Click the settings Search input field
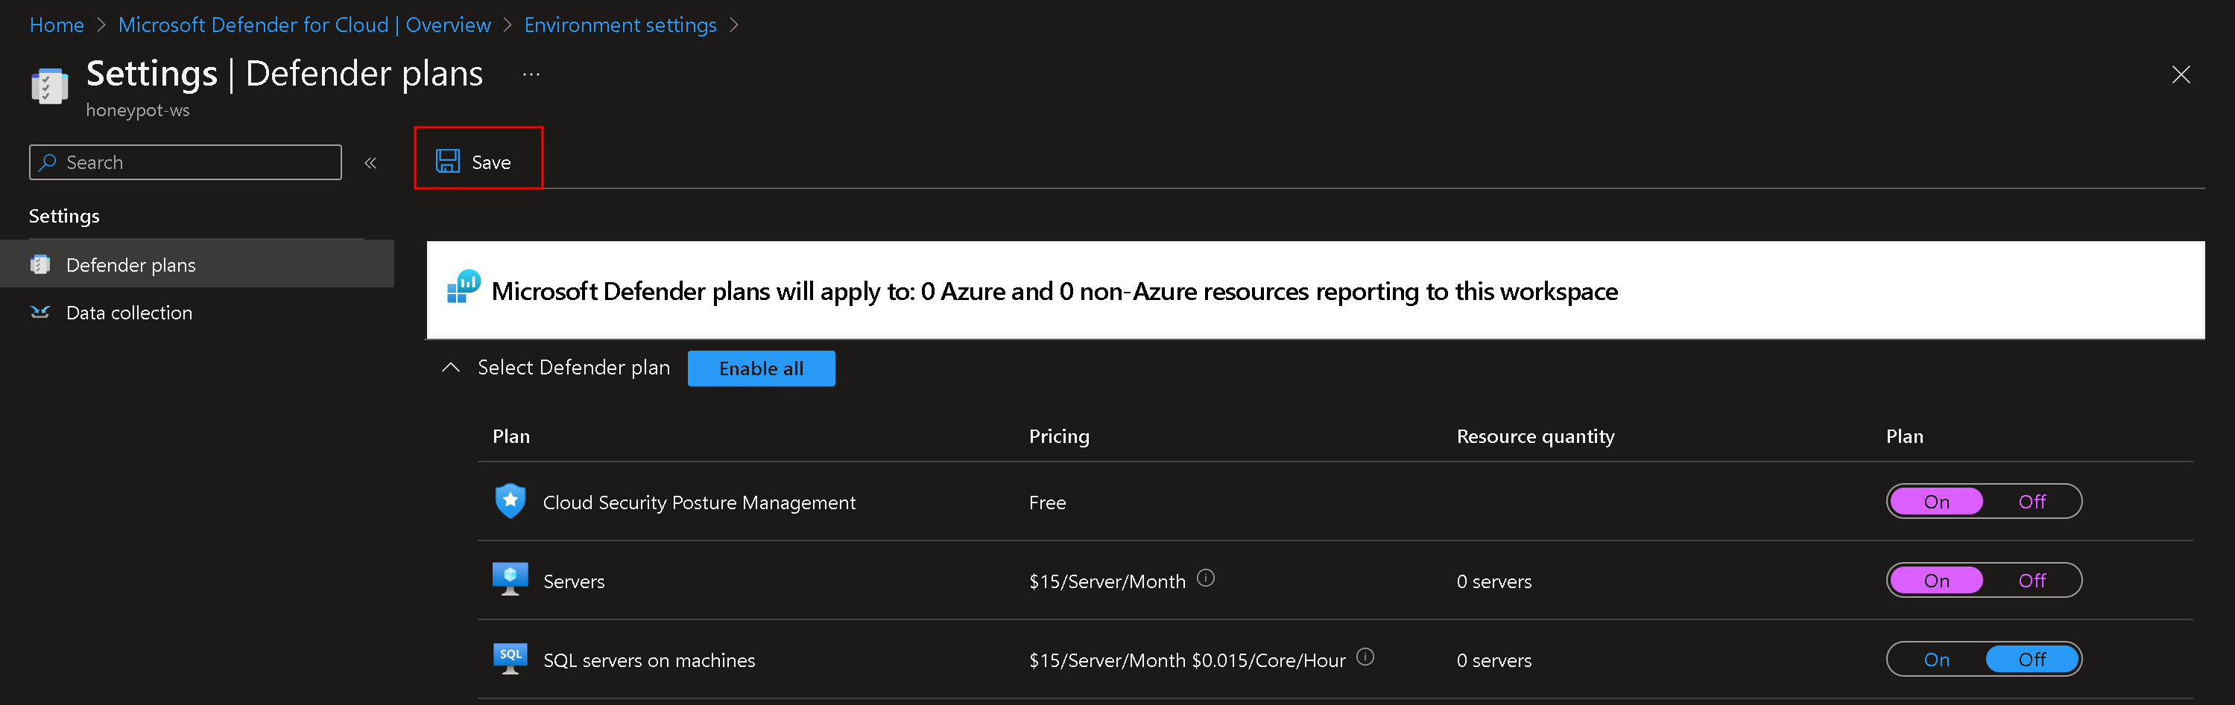 pyautogui.click(x=186, y=162)
